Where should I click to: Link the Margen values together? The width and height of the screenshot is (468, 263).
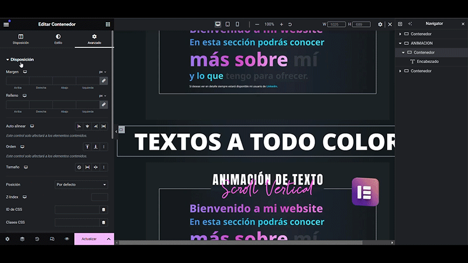point(104,81)
